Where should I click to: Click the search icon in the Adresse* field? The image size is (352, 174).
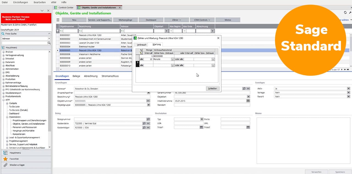244,89
